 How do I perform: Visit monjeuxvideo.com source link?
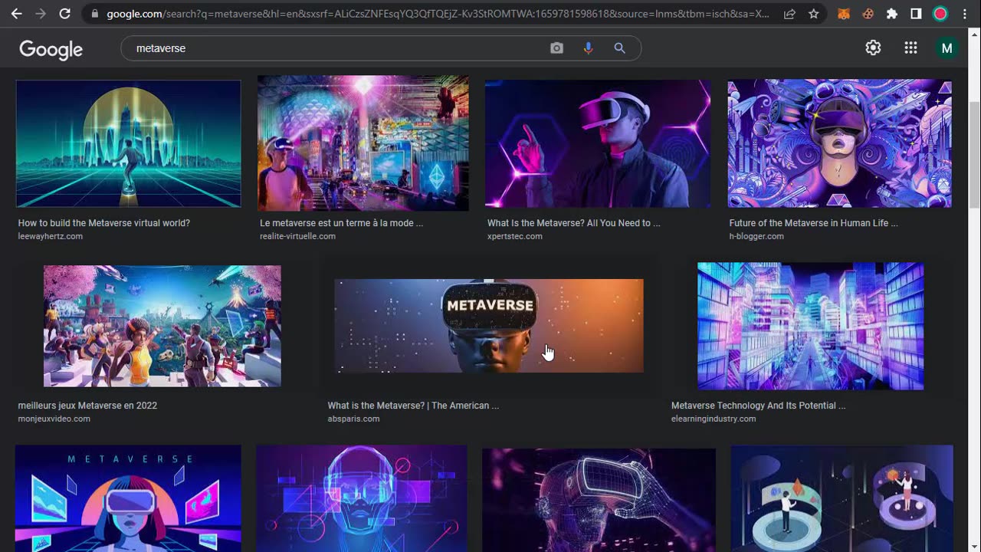(x=54, y=419)
